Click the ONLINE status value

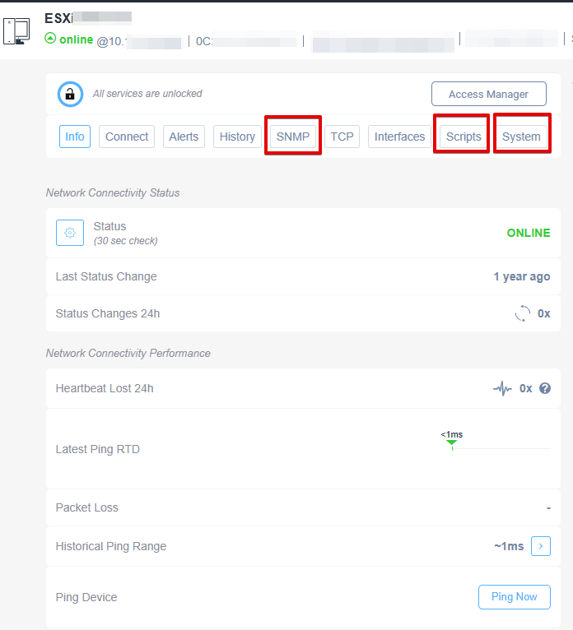529,233
